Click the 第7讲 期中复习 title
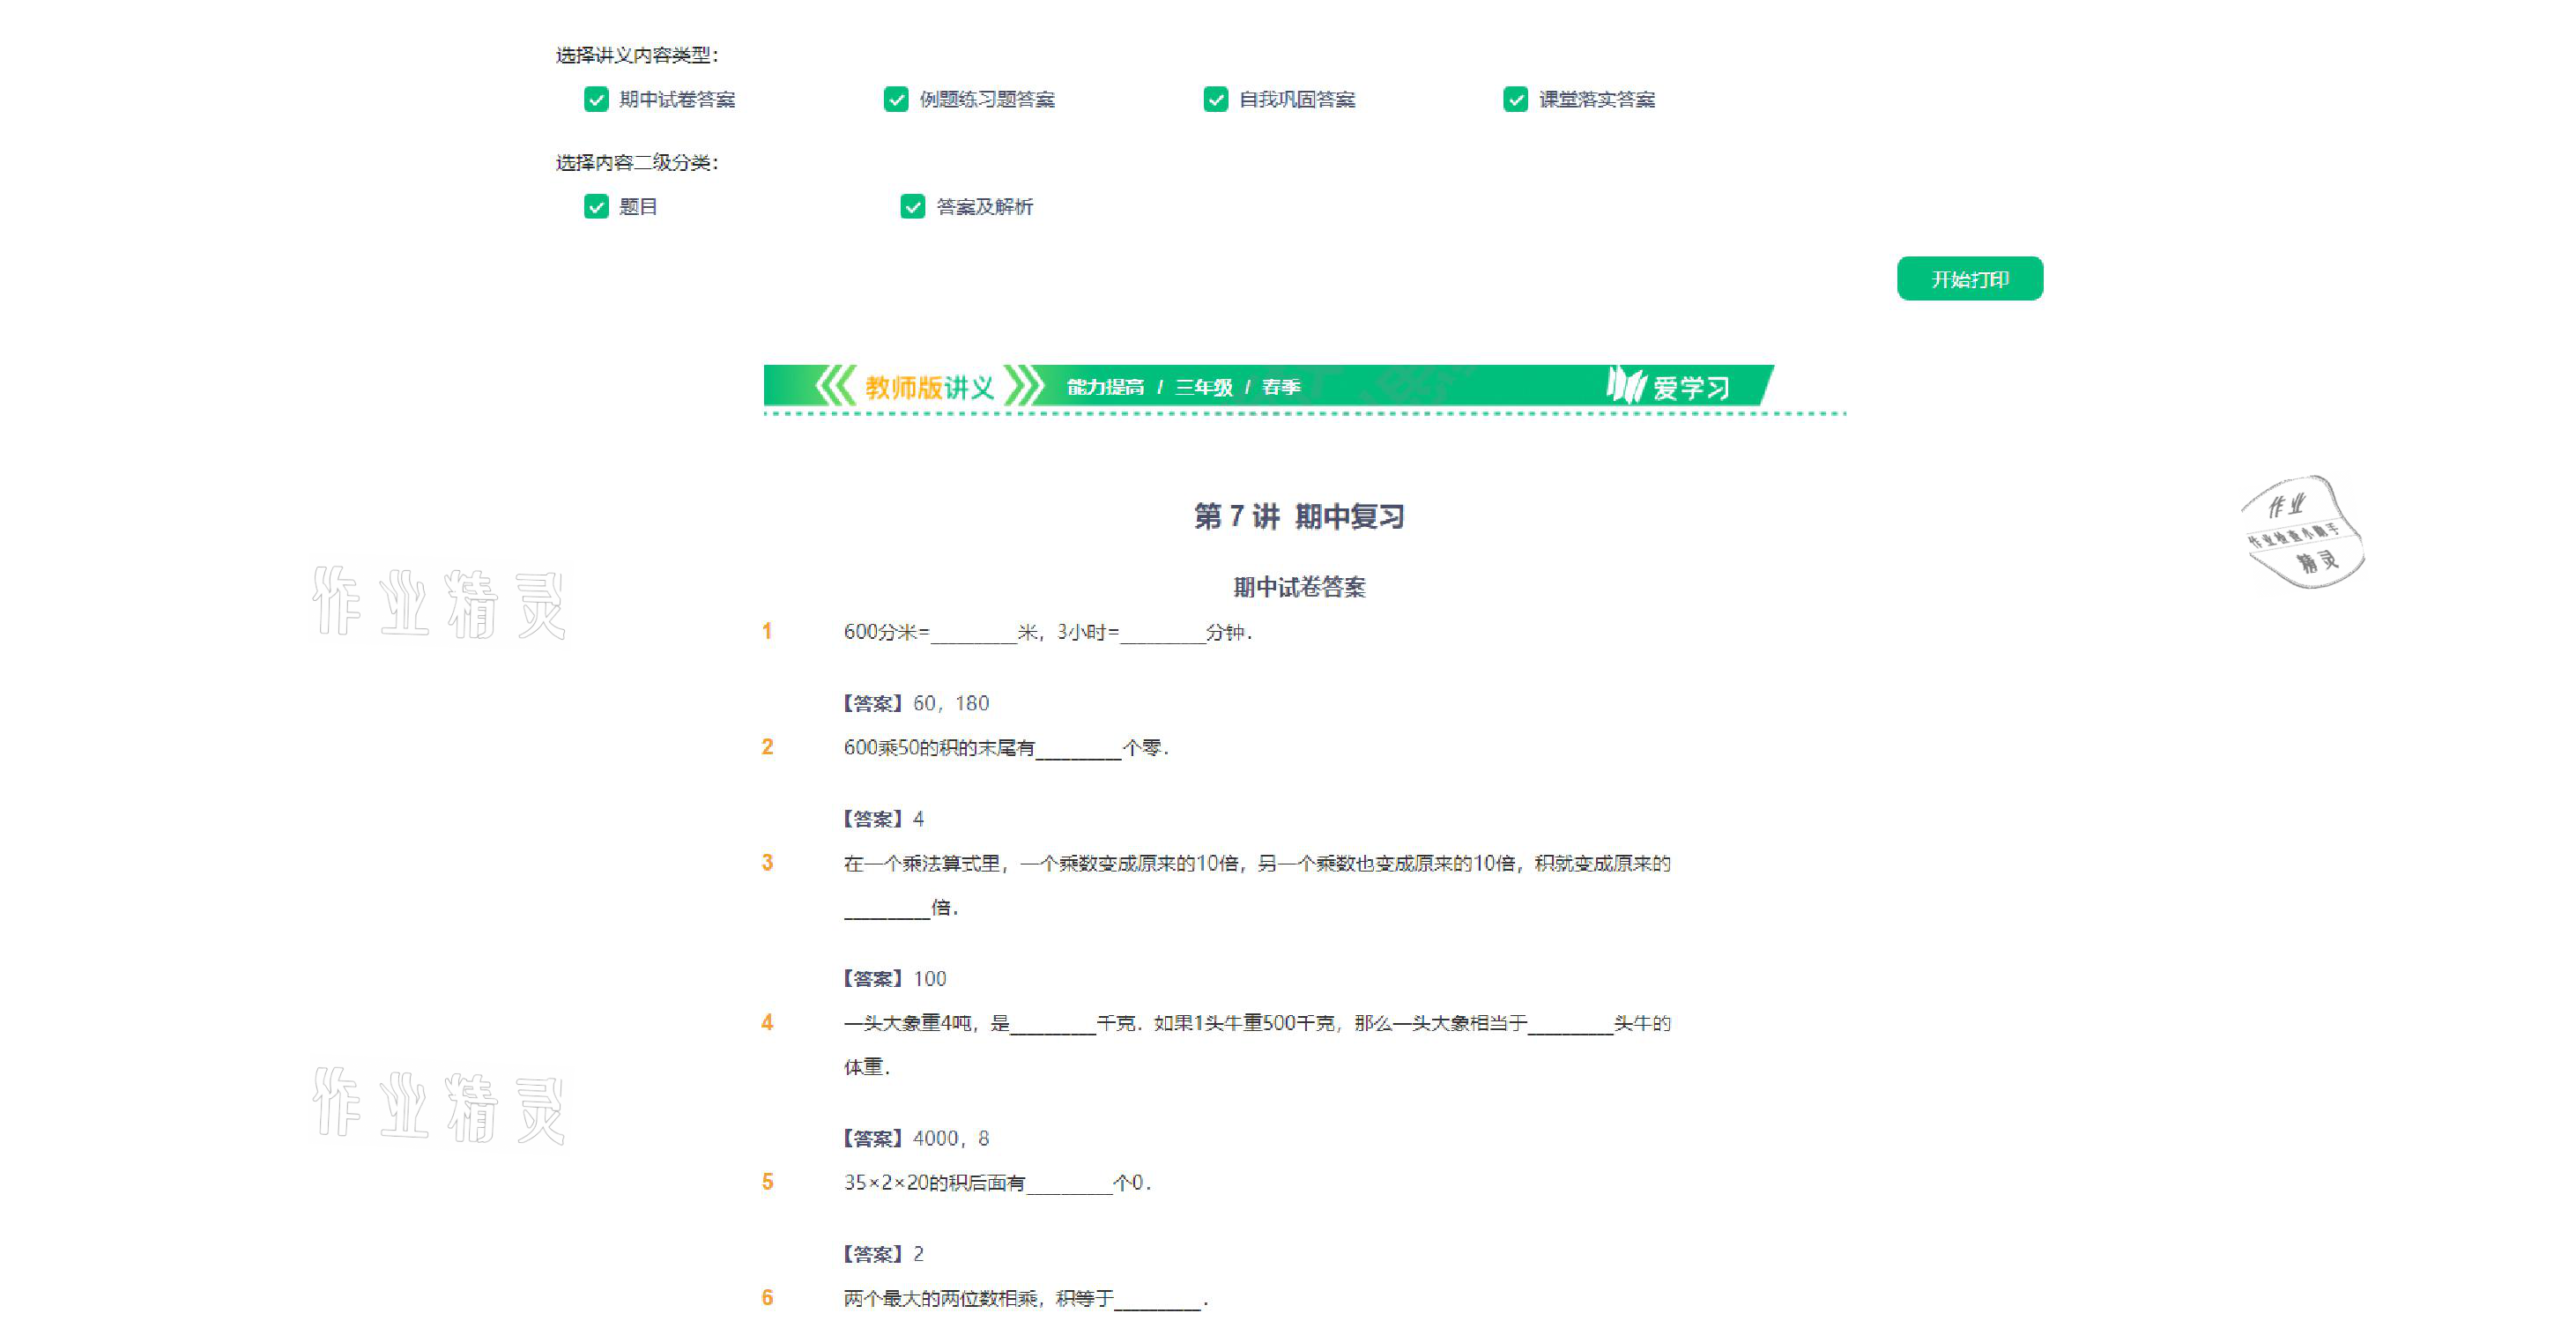The image size is (2576, 1328). (1299, 516)
